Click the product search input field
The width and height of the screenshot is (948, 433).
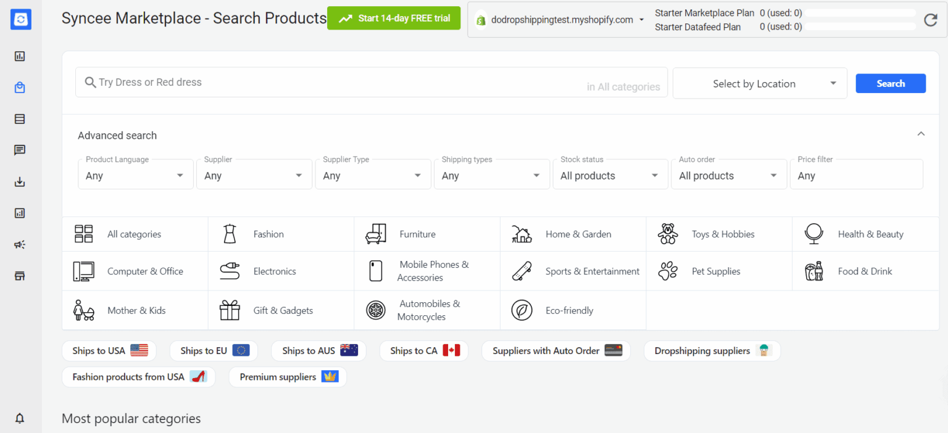tap(333, 83)
